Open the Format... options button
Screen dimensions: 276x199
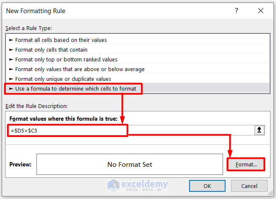click(246, 164)
